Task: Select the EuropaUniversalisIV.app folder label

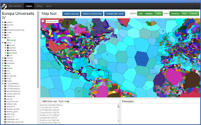Action: [x=15, y=30]
